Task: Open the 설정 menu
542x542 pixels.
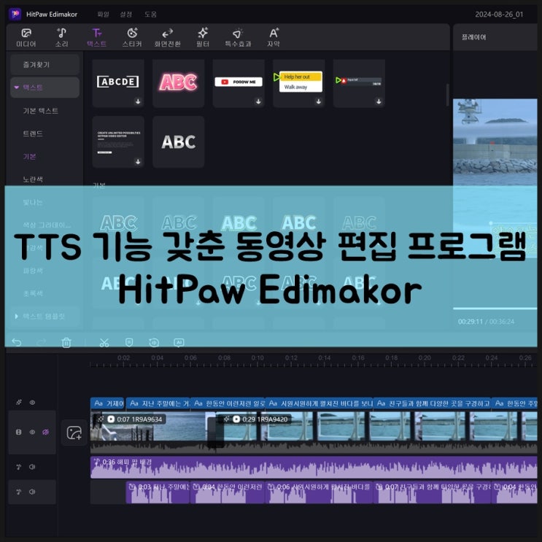Action: click(125, 14)
